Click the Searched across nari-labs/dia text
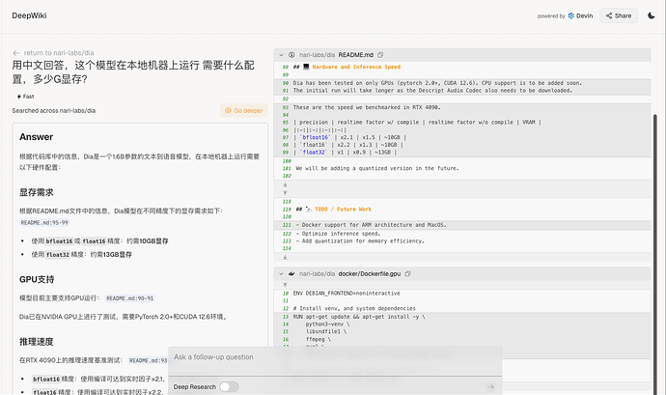 tap(53, 110)
